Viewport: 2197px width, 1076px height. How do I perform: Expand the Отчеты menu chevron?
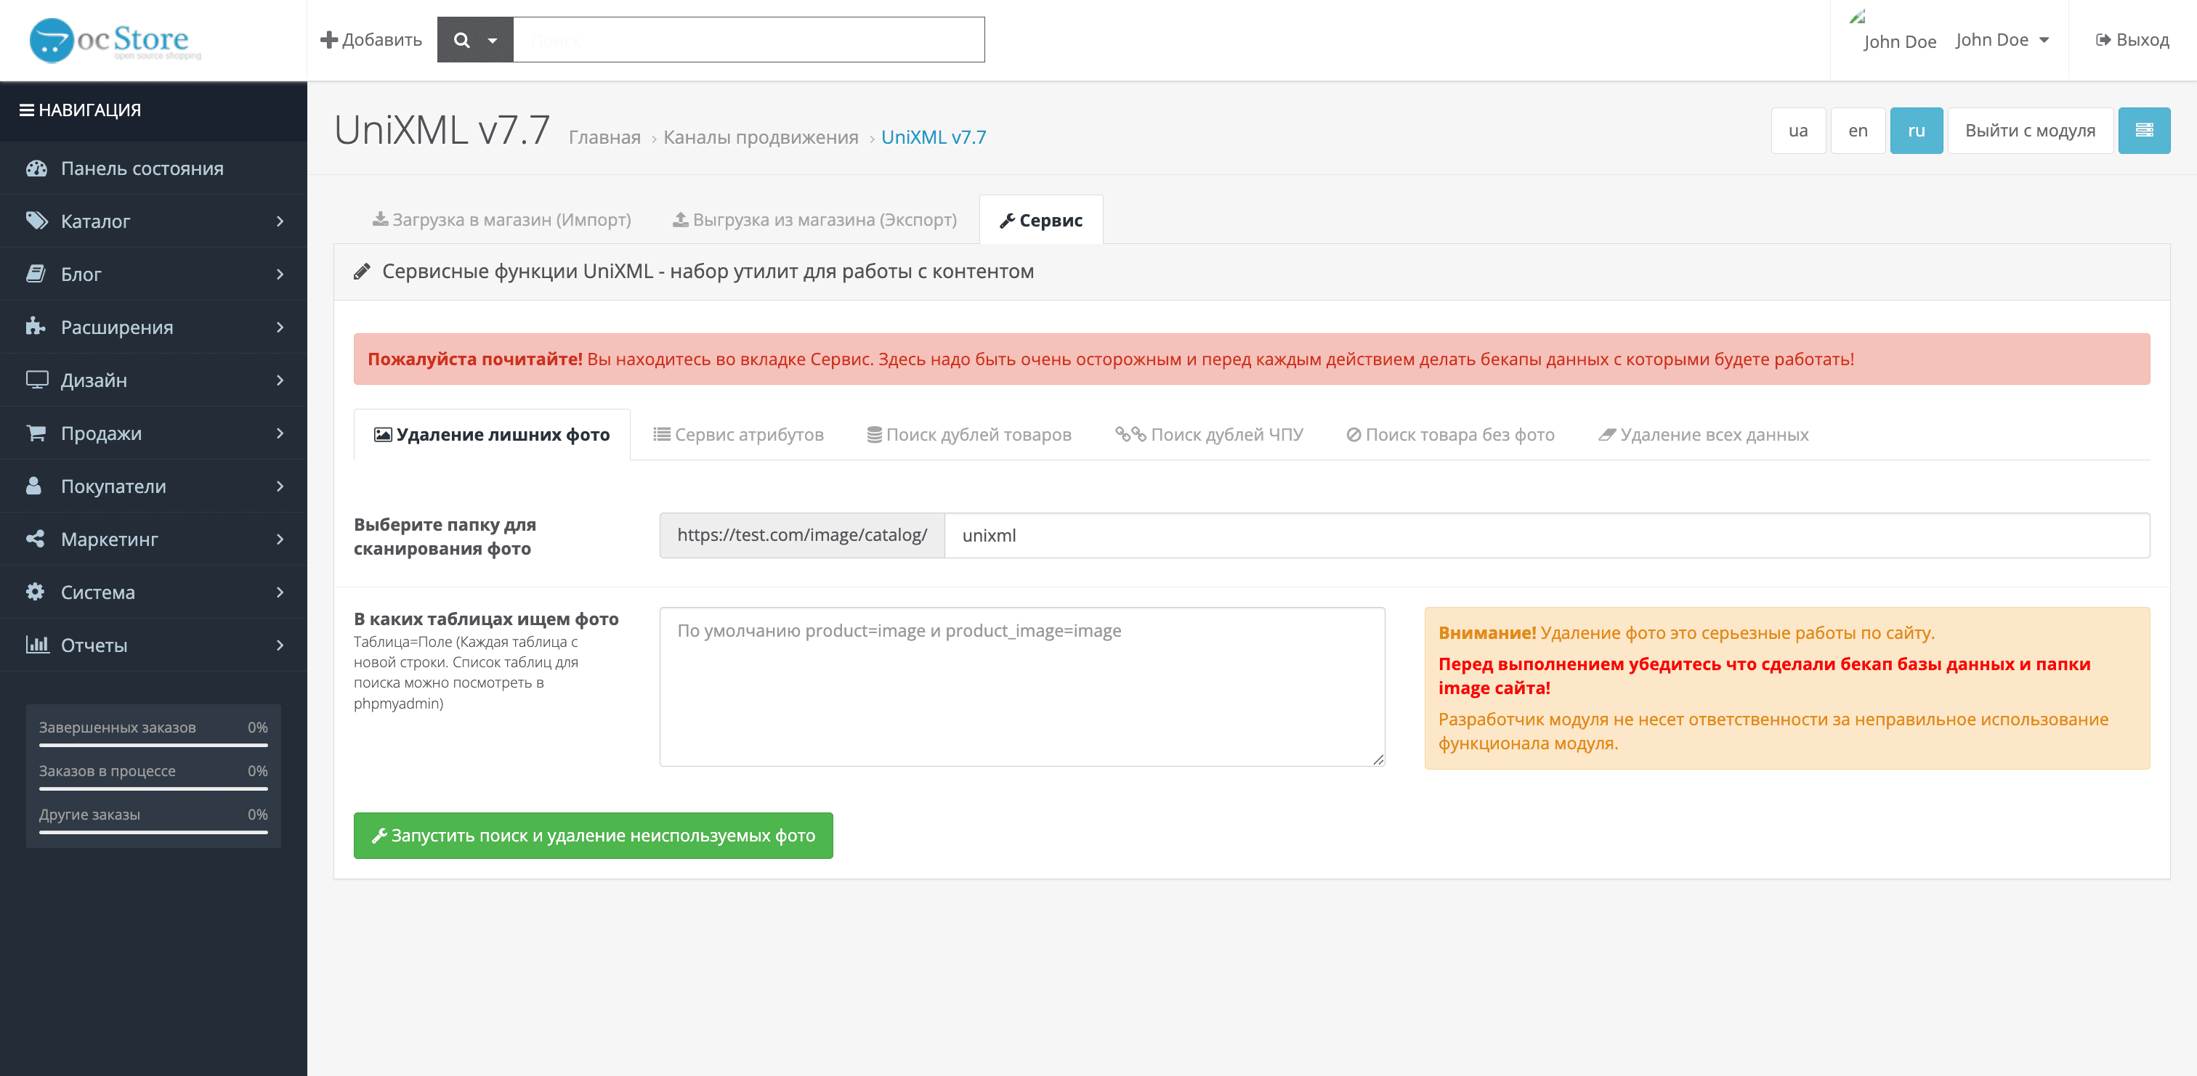tap(280, 644)
